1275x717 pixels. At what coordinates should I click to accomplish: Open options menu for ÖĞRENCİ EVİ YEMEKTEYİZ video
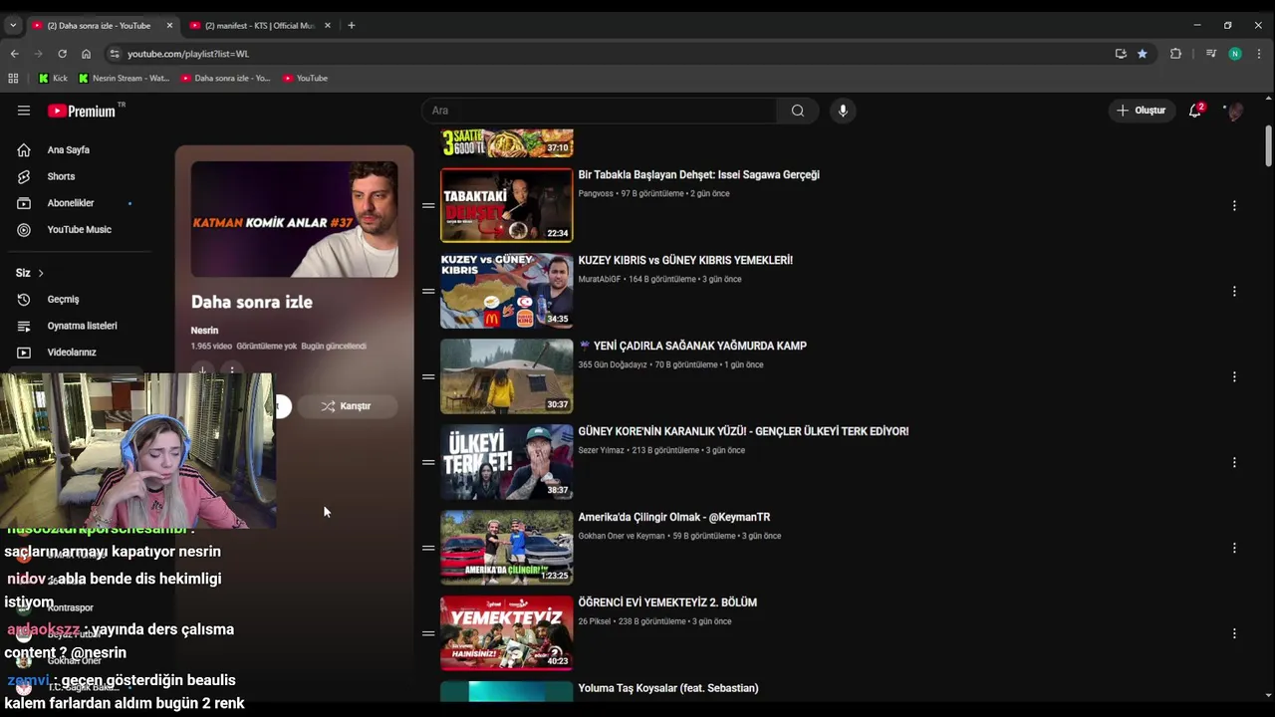[1234, 634]
